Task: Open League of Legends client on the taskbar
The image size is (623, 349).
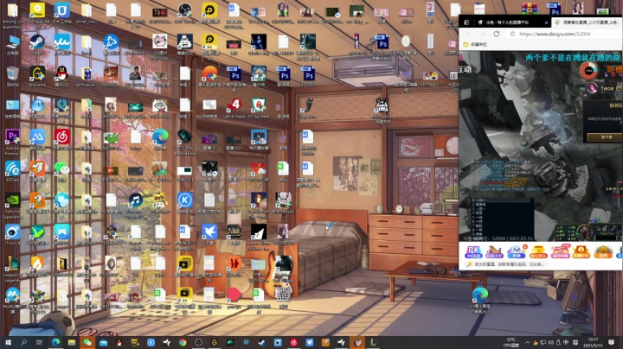Action: [x=373, y=342]
